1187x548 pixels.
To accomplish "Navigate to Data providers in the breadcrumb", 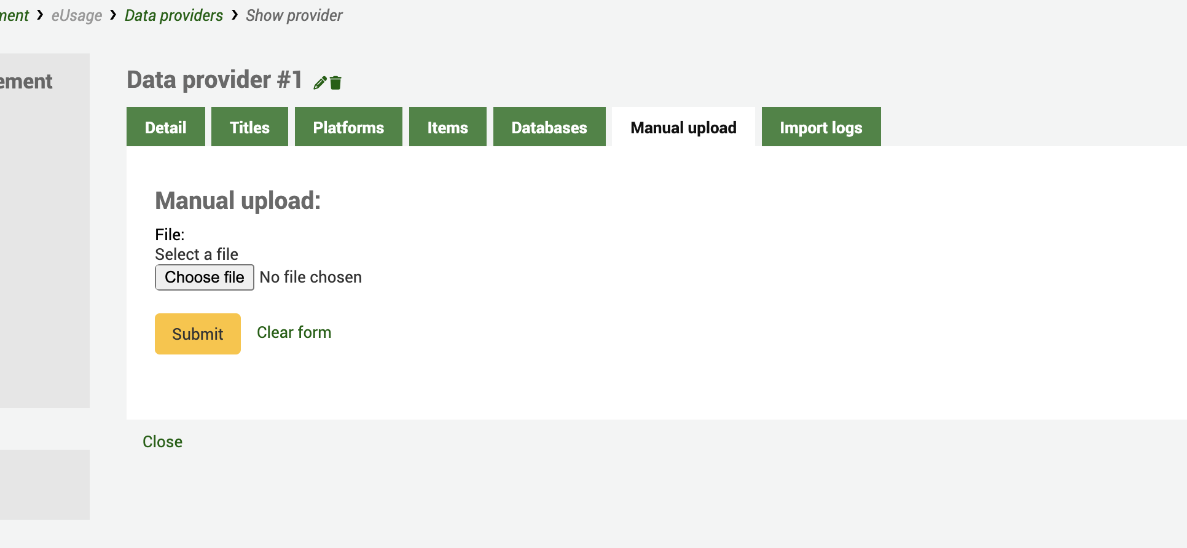I will click(174, 15).
